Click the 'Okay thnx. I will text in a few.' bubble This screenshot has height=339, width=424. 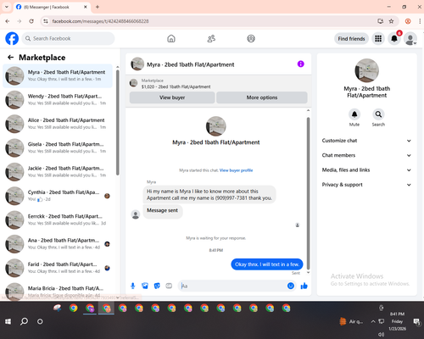267,264
